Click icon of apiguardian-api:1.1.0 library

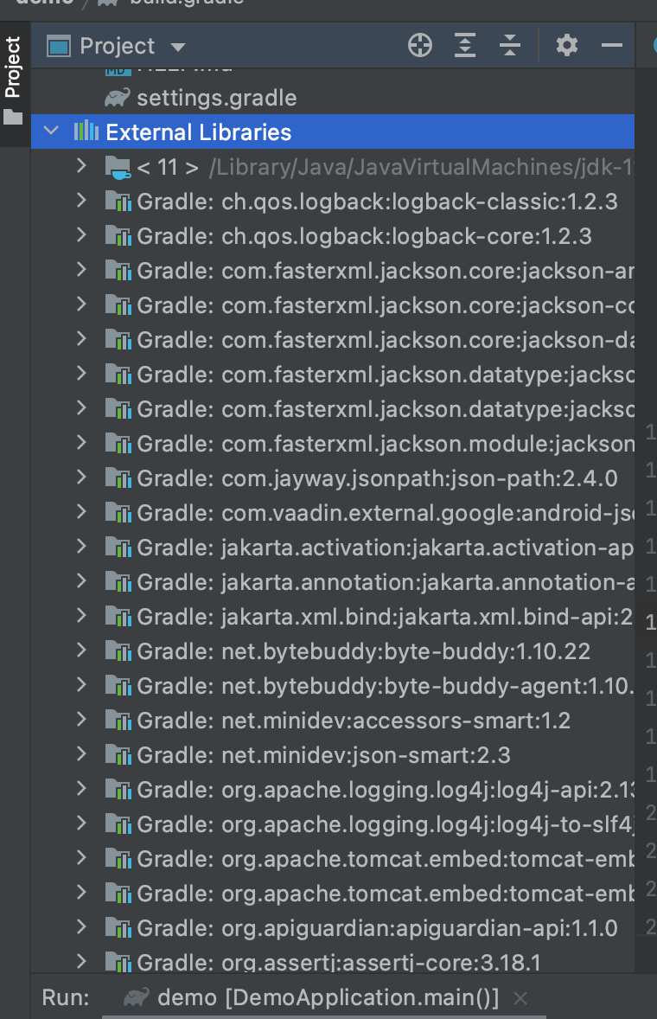click(118, 928)
